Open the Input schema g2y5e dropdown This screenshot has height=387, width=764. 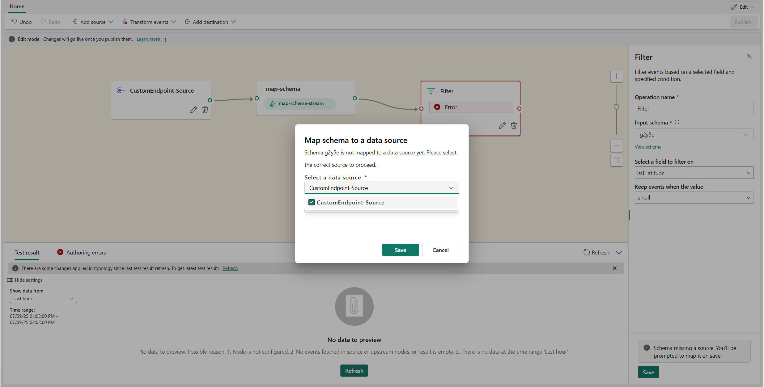[x=694, y=134]
